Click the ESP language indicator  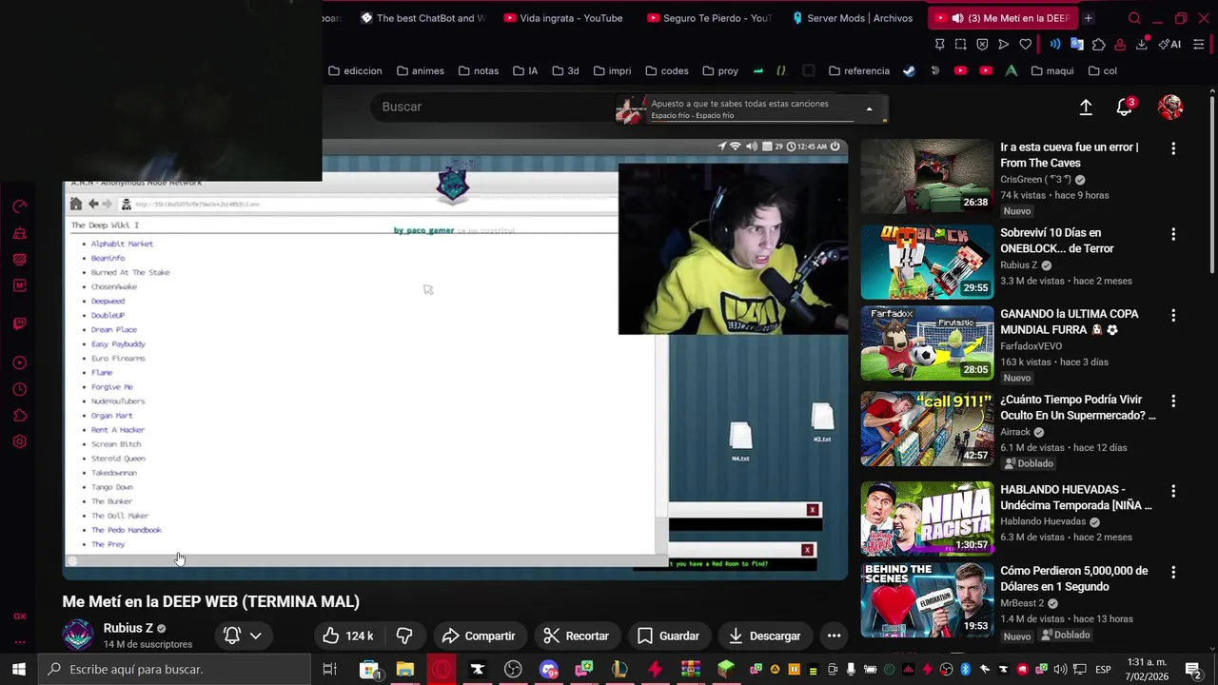click(1103, 669)
